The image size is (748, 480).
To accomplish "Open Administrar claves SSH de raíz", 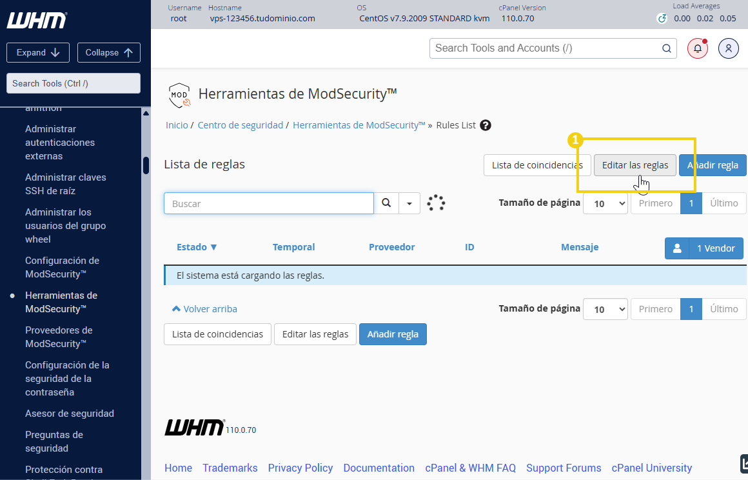I will [65, 184].
